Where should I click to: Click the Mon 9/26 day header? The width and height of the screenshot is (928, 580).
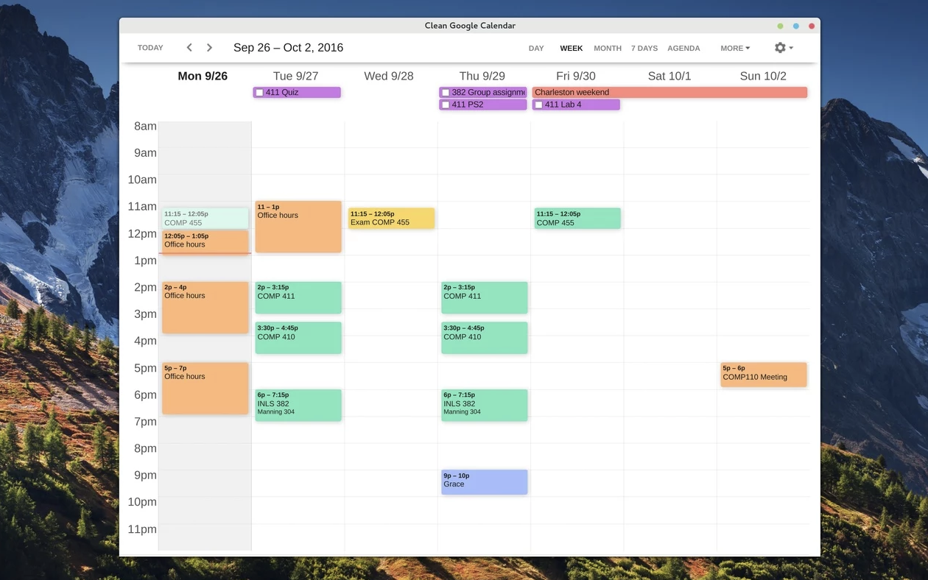click(203, 75)
